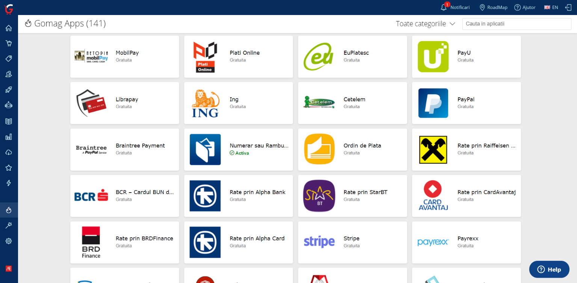The image size is (577, 283).
Task: Open the Rate prin Alpha Card title
Action: 257,238
